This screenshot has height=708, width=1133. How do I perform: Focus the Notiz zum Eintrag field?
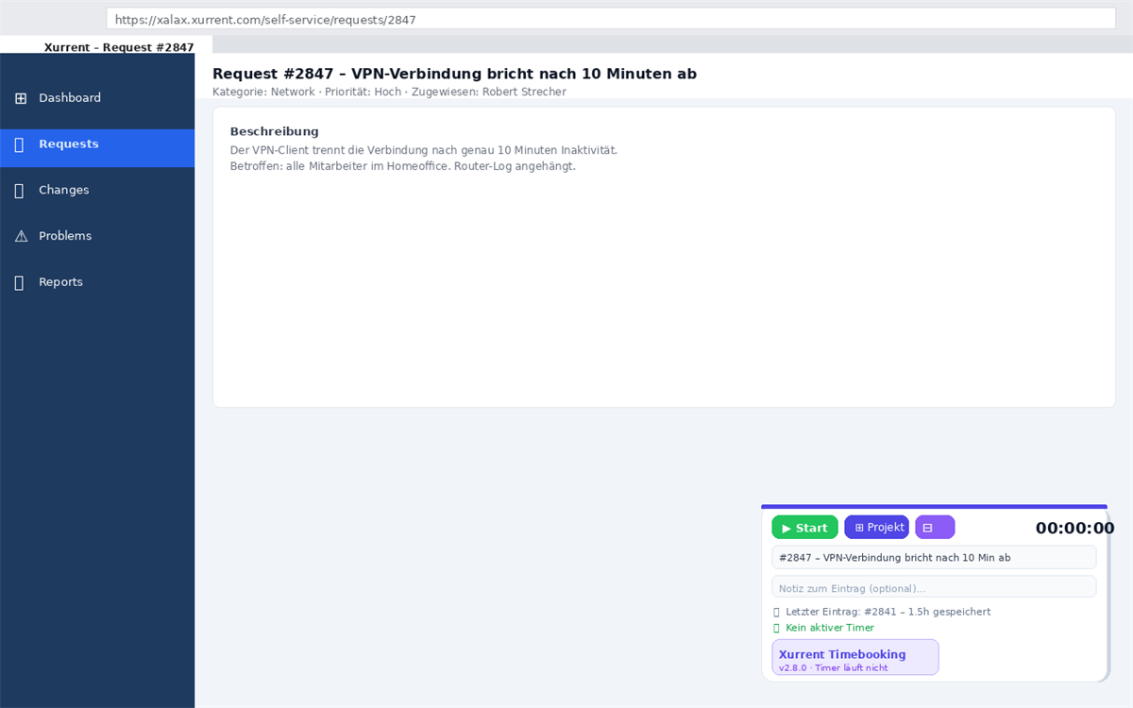click(x=934, y=587)
